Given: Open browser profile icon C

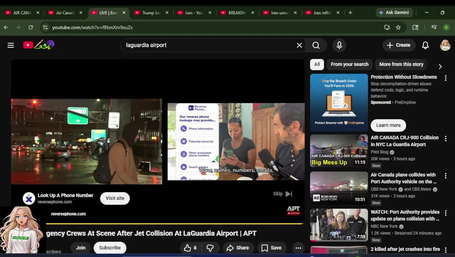Looking at the screenshot, I should pos(446,27).
